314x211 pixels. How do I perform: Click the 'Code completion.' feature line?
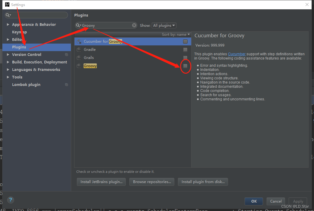point(215,91)
